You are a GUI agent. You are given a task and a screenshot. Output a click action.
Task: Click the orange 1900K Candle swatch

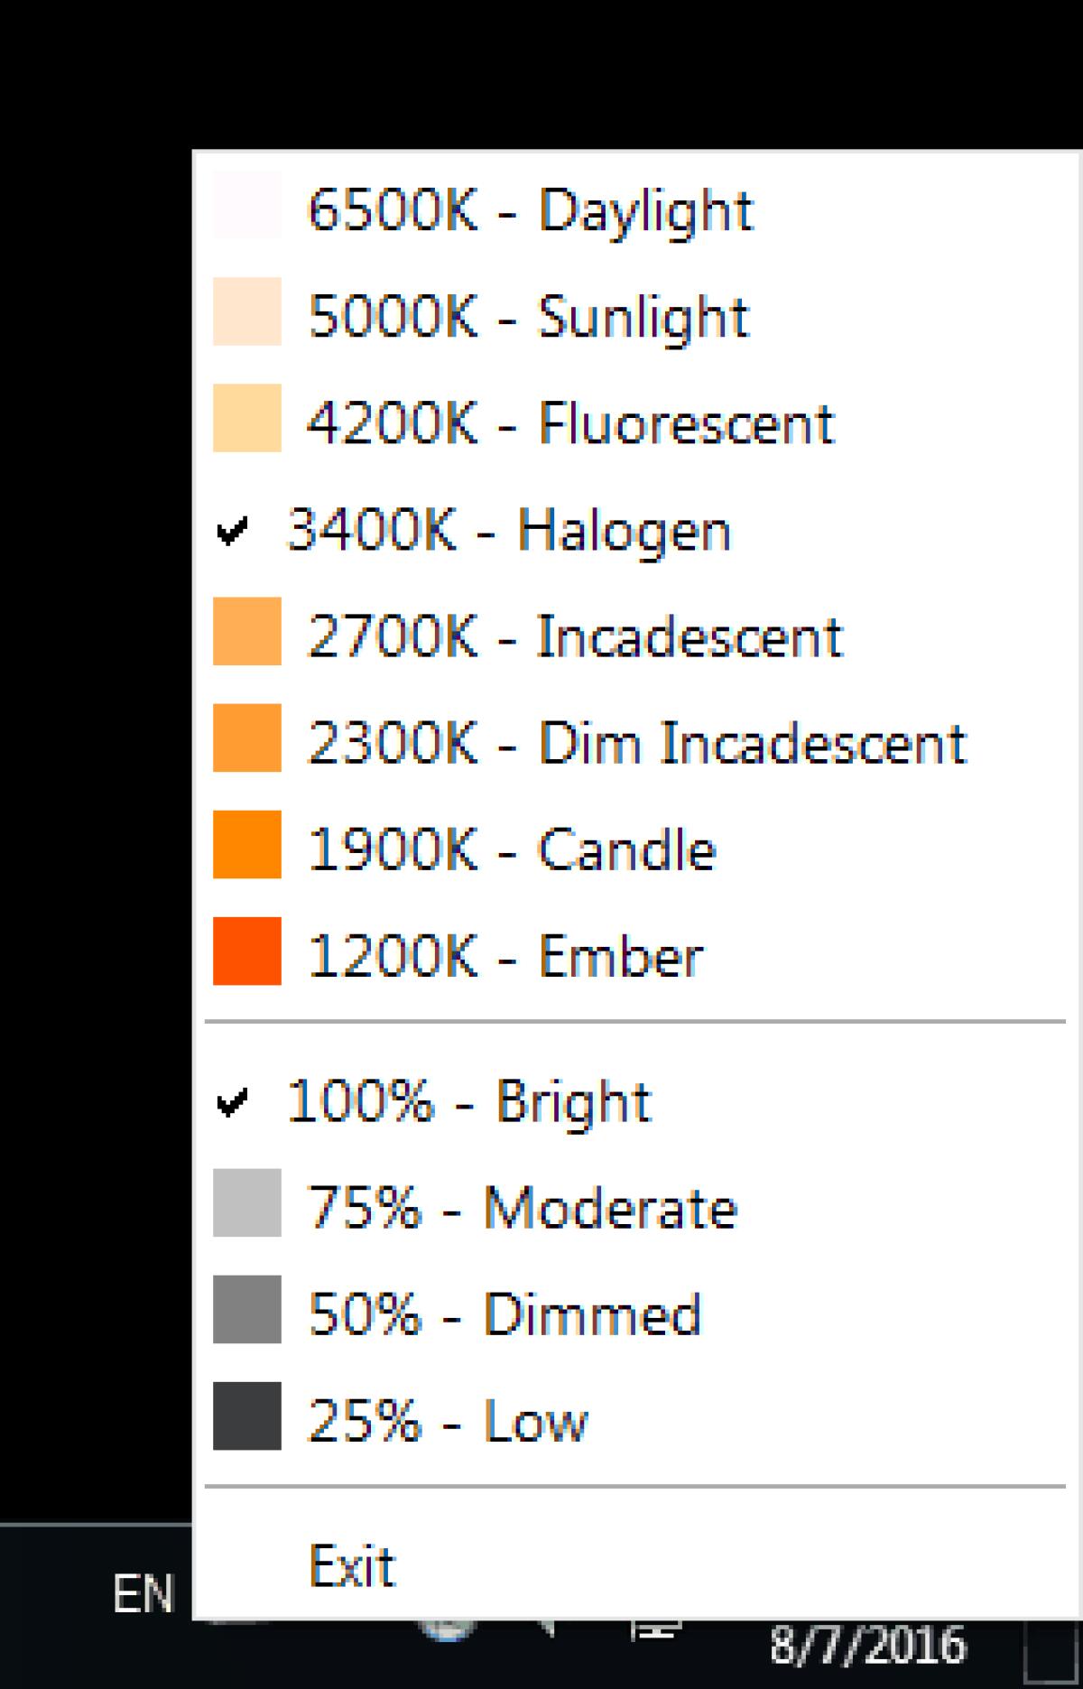246,844
